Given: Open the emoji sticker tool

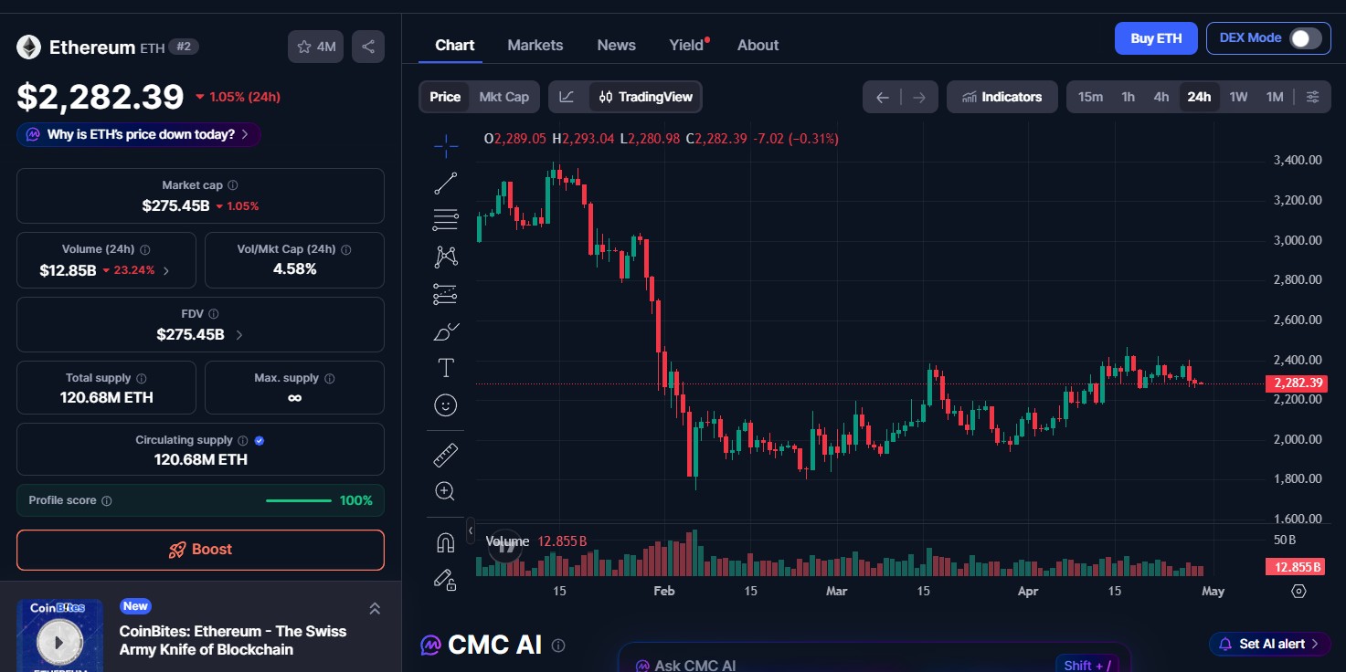Looking at the screenshot, I should click(445, 404).
